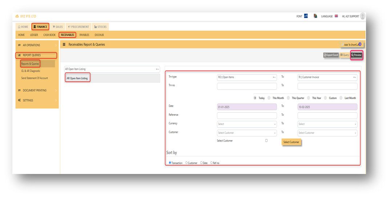Click the Trn no from input field
The width and height of the screenshot is (390, 198).
[x=247, y=86]
